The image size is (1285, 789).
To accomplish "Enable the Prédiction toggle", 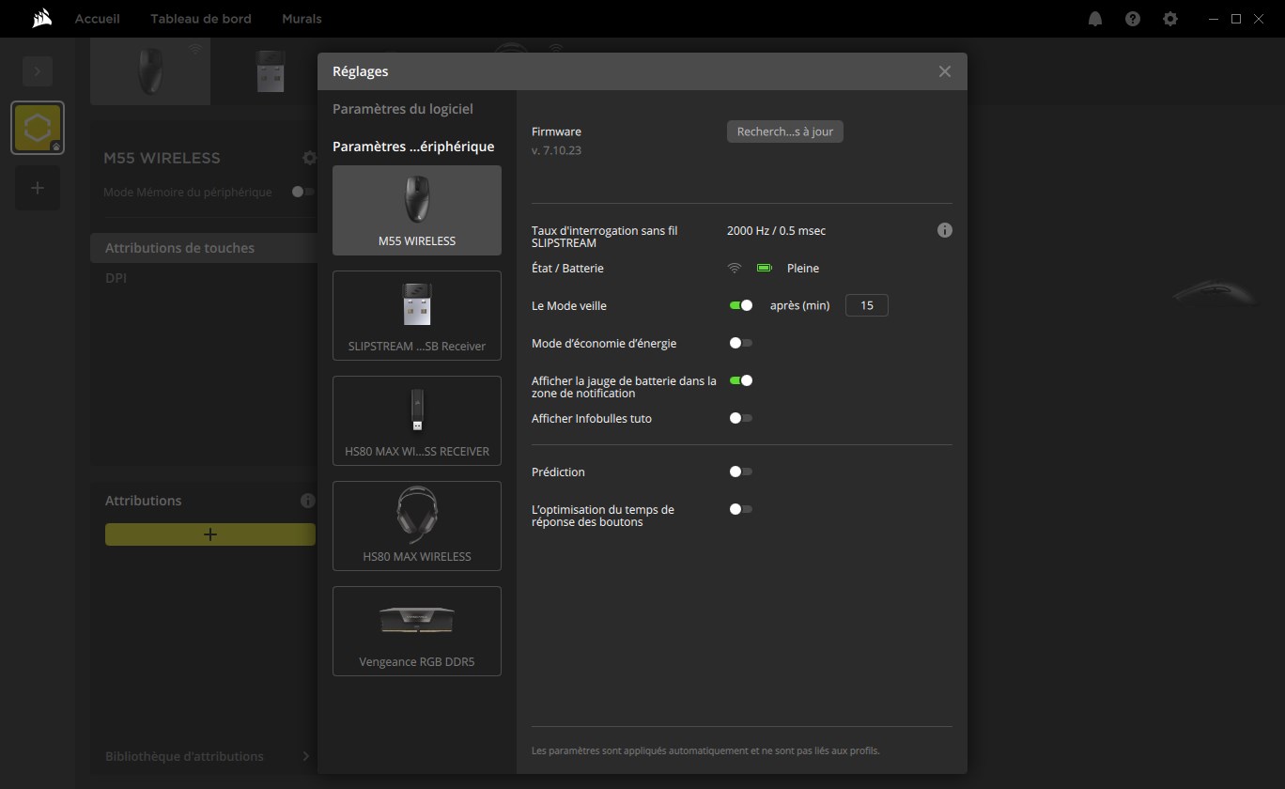I will (x=741, y=472).
